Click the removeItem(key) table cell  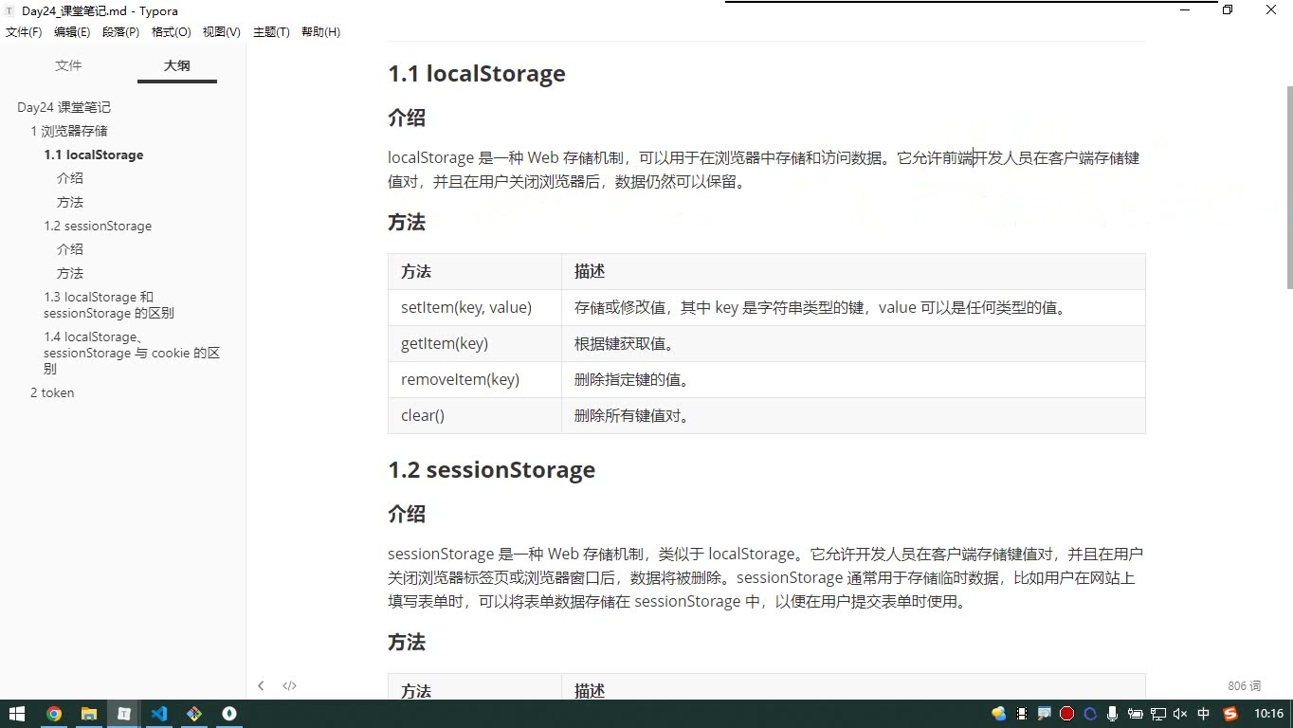click(x=475, y=379)
